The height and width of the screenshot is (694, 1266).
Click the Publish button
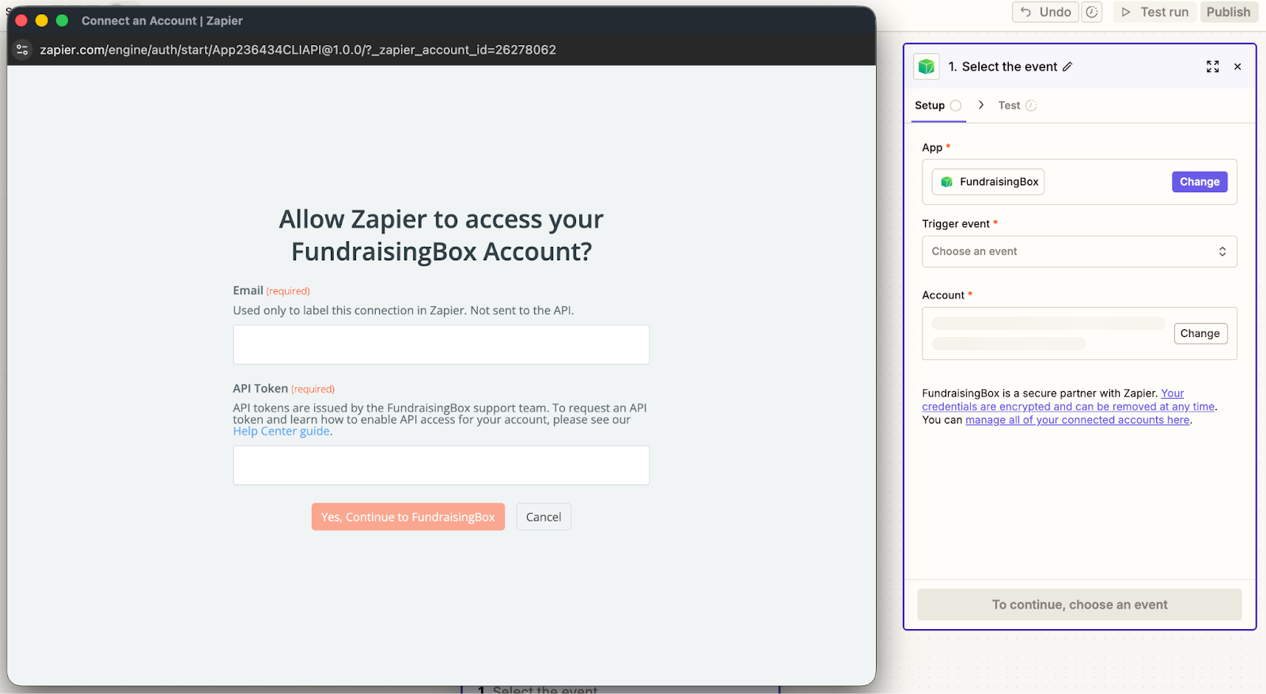tap(1229, 12)
